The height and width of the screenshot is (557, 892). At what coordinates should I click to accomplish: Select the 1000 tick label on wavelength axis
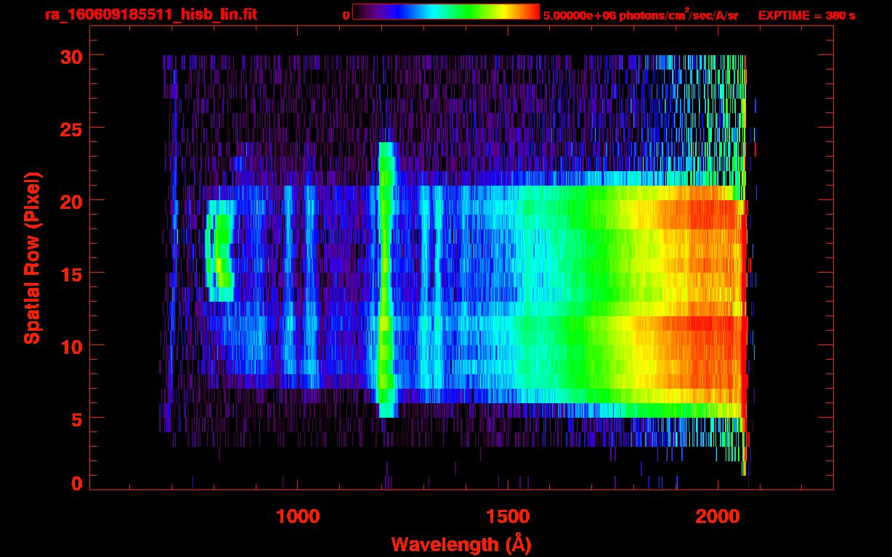(298, 516)
